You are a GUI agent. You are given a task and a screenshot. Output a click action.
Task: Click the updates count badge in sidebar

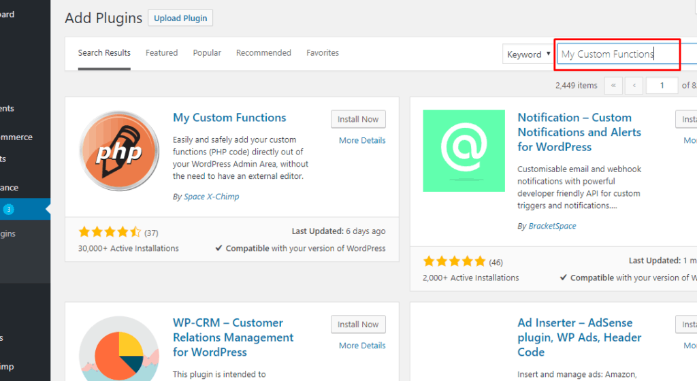click(x=9, y=210)
